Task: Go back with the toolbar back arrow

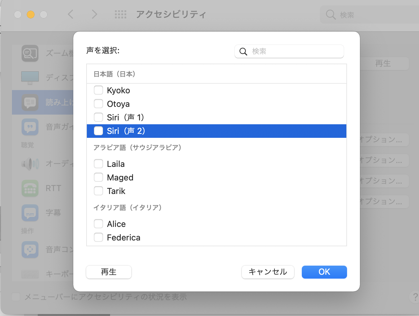Action: [71, 15]
